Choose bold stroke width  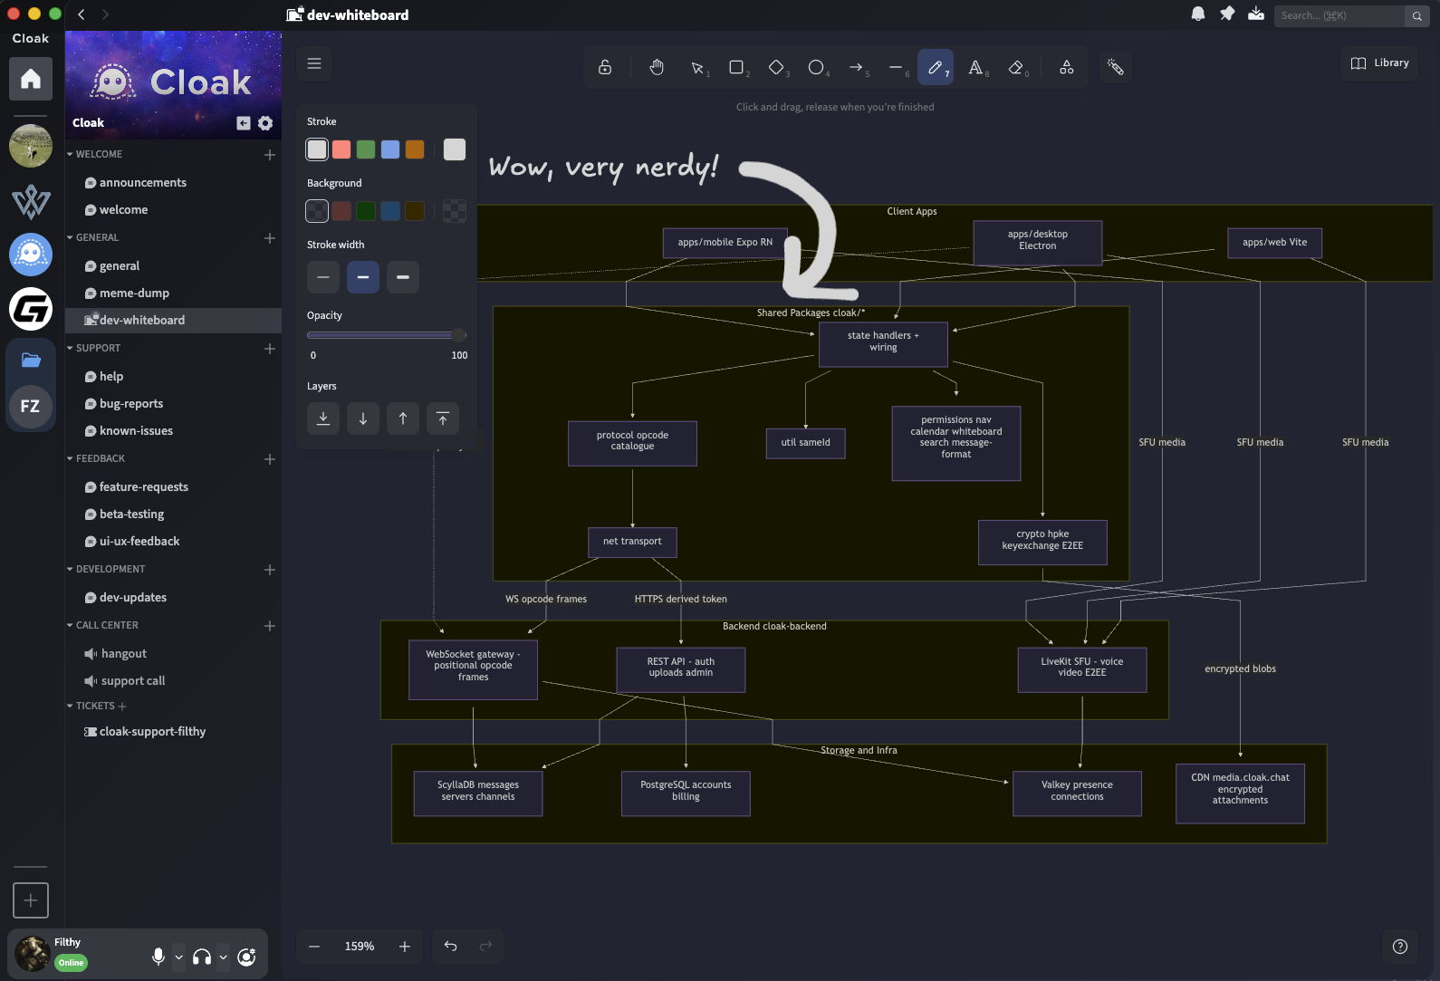363,277
